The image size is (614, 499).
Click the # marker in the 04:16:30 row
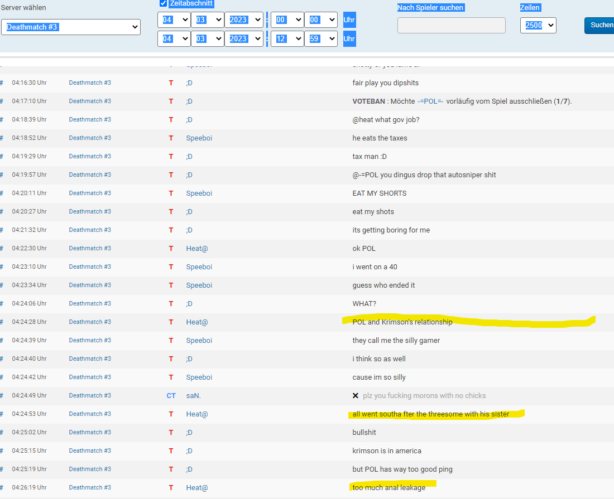pyautogui.click(x=2, y=83)
